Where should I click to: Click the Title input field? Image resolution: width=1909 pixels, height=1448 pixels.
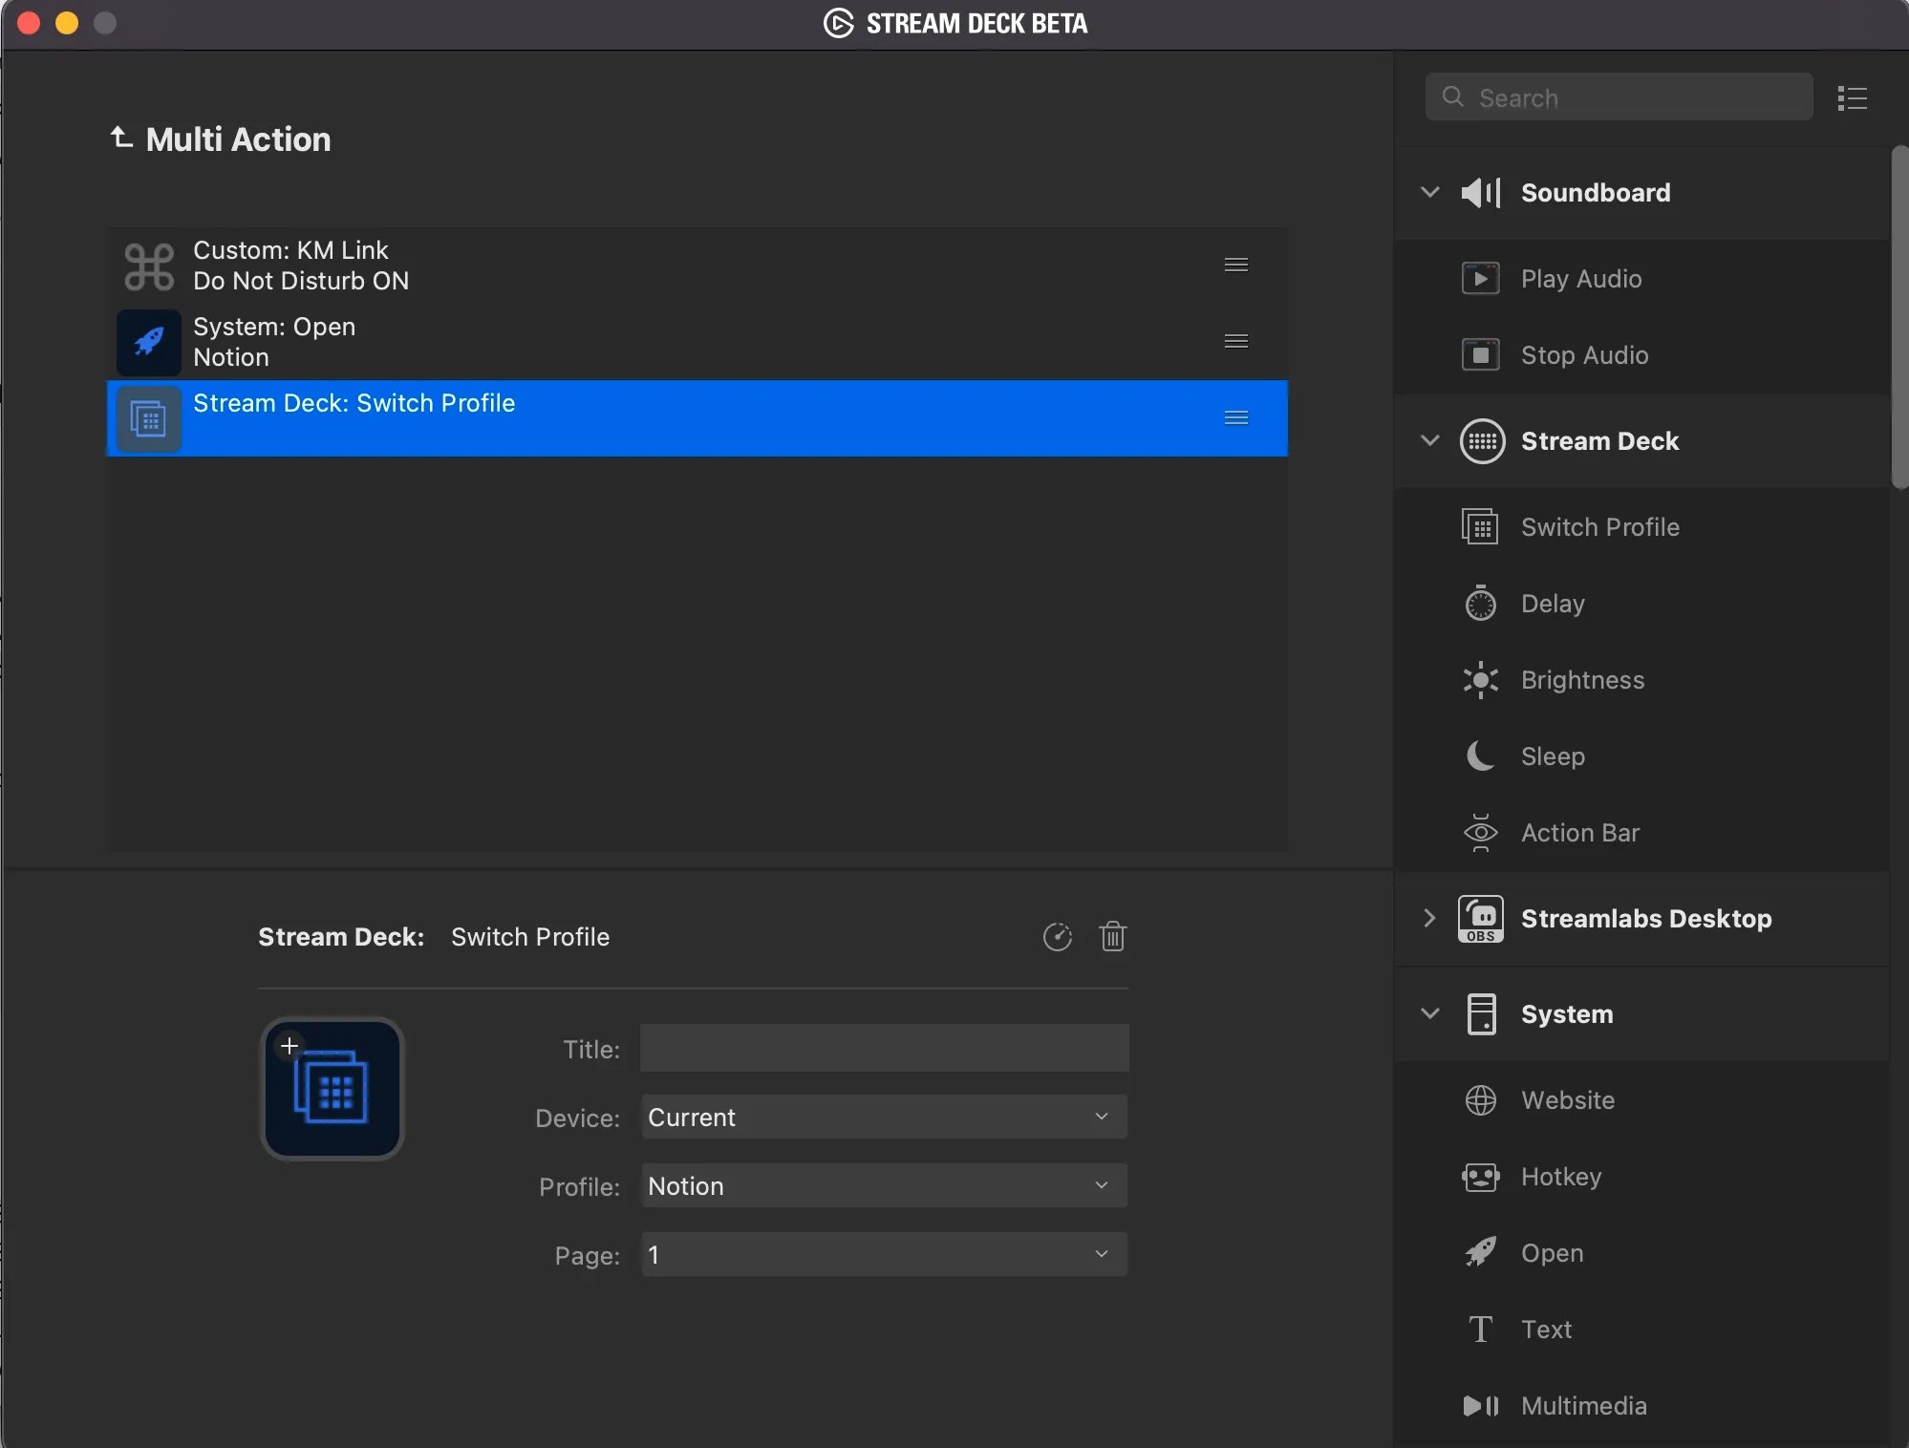(884, 1048)
